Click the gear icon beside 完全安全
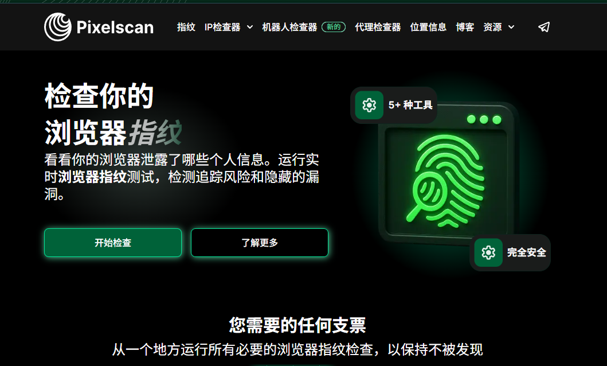Screen dimensions: 607x366 pyautogui.click(x=488, y=252)
